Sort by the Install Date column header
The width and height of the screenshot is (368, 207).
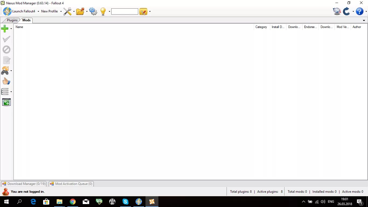click(278, 27)
